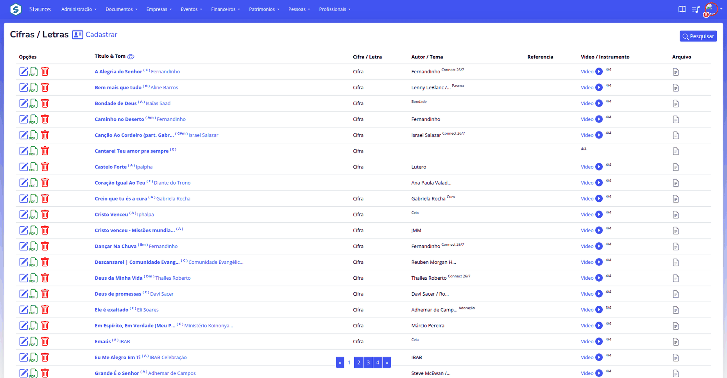Image resolution: width=727 pixels, height=378 pixels.
Task: Export Dançar Na Chuva as PDF
Action: tap(34, 246)
